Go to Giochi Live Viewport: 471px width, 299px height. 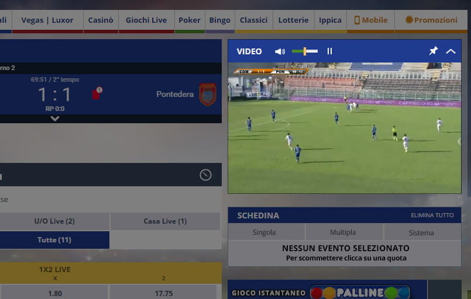[x=146, y=20]
